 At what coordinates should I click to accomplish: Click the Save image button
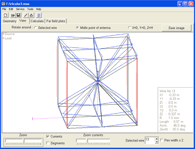176,28
